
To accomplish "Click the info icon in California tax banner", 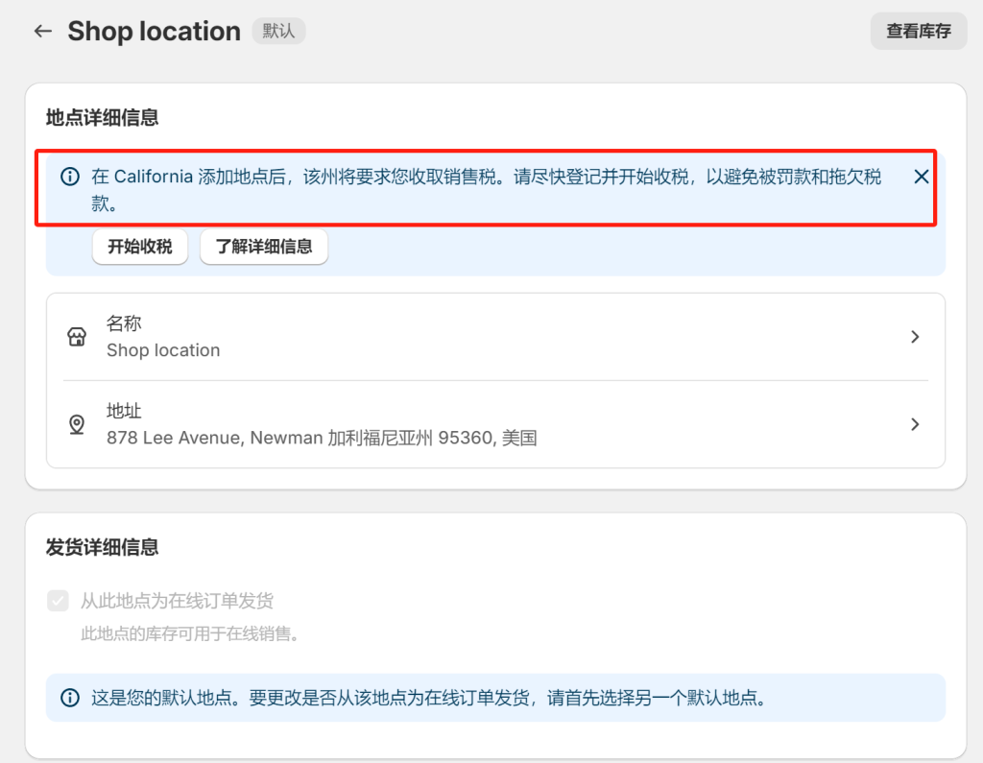I will click(70, 177).
